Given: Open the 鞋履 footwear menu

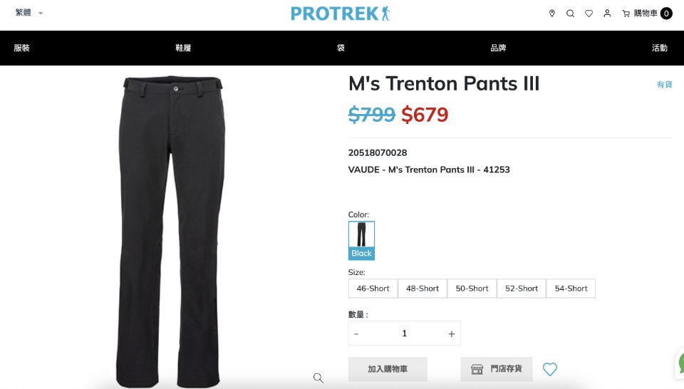Looking at the screenshot, I should [183, 48].
